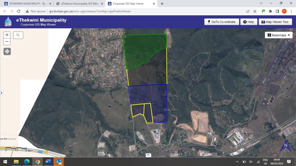The height and width of the screenshot is (166, 296).
Task: Check the battery status icon
Action: tap(244, 162)
